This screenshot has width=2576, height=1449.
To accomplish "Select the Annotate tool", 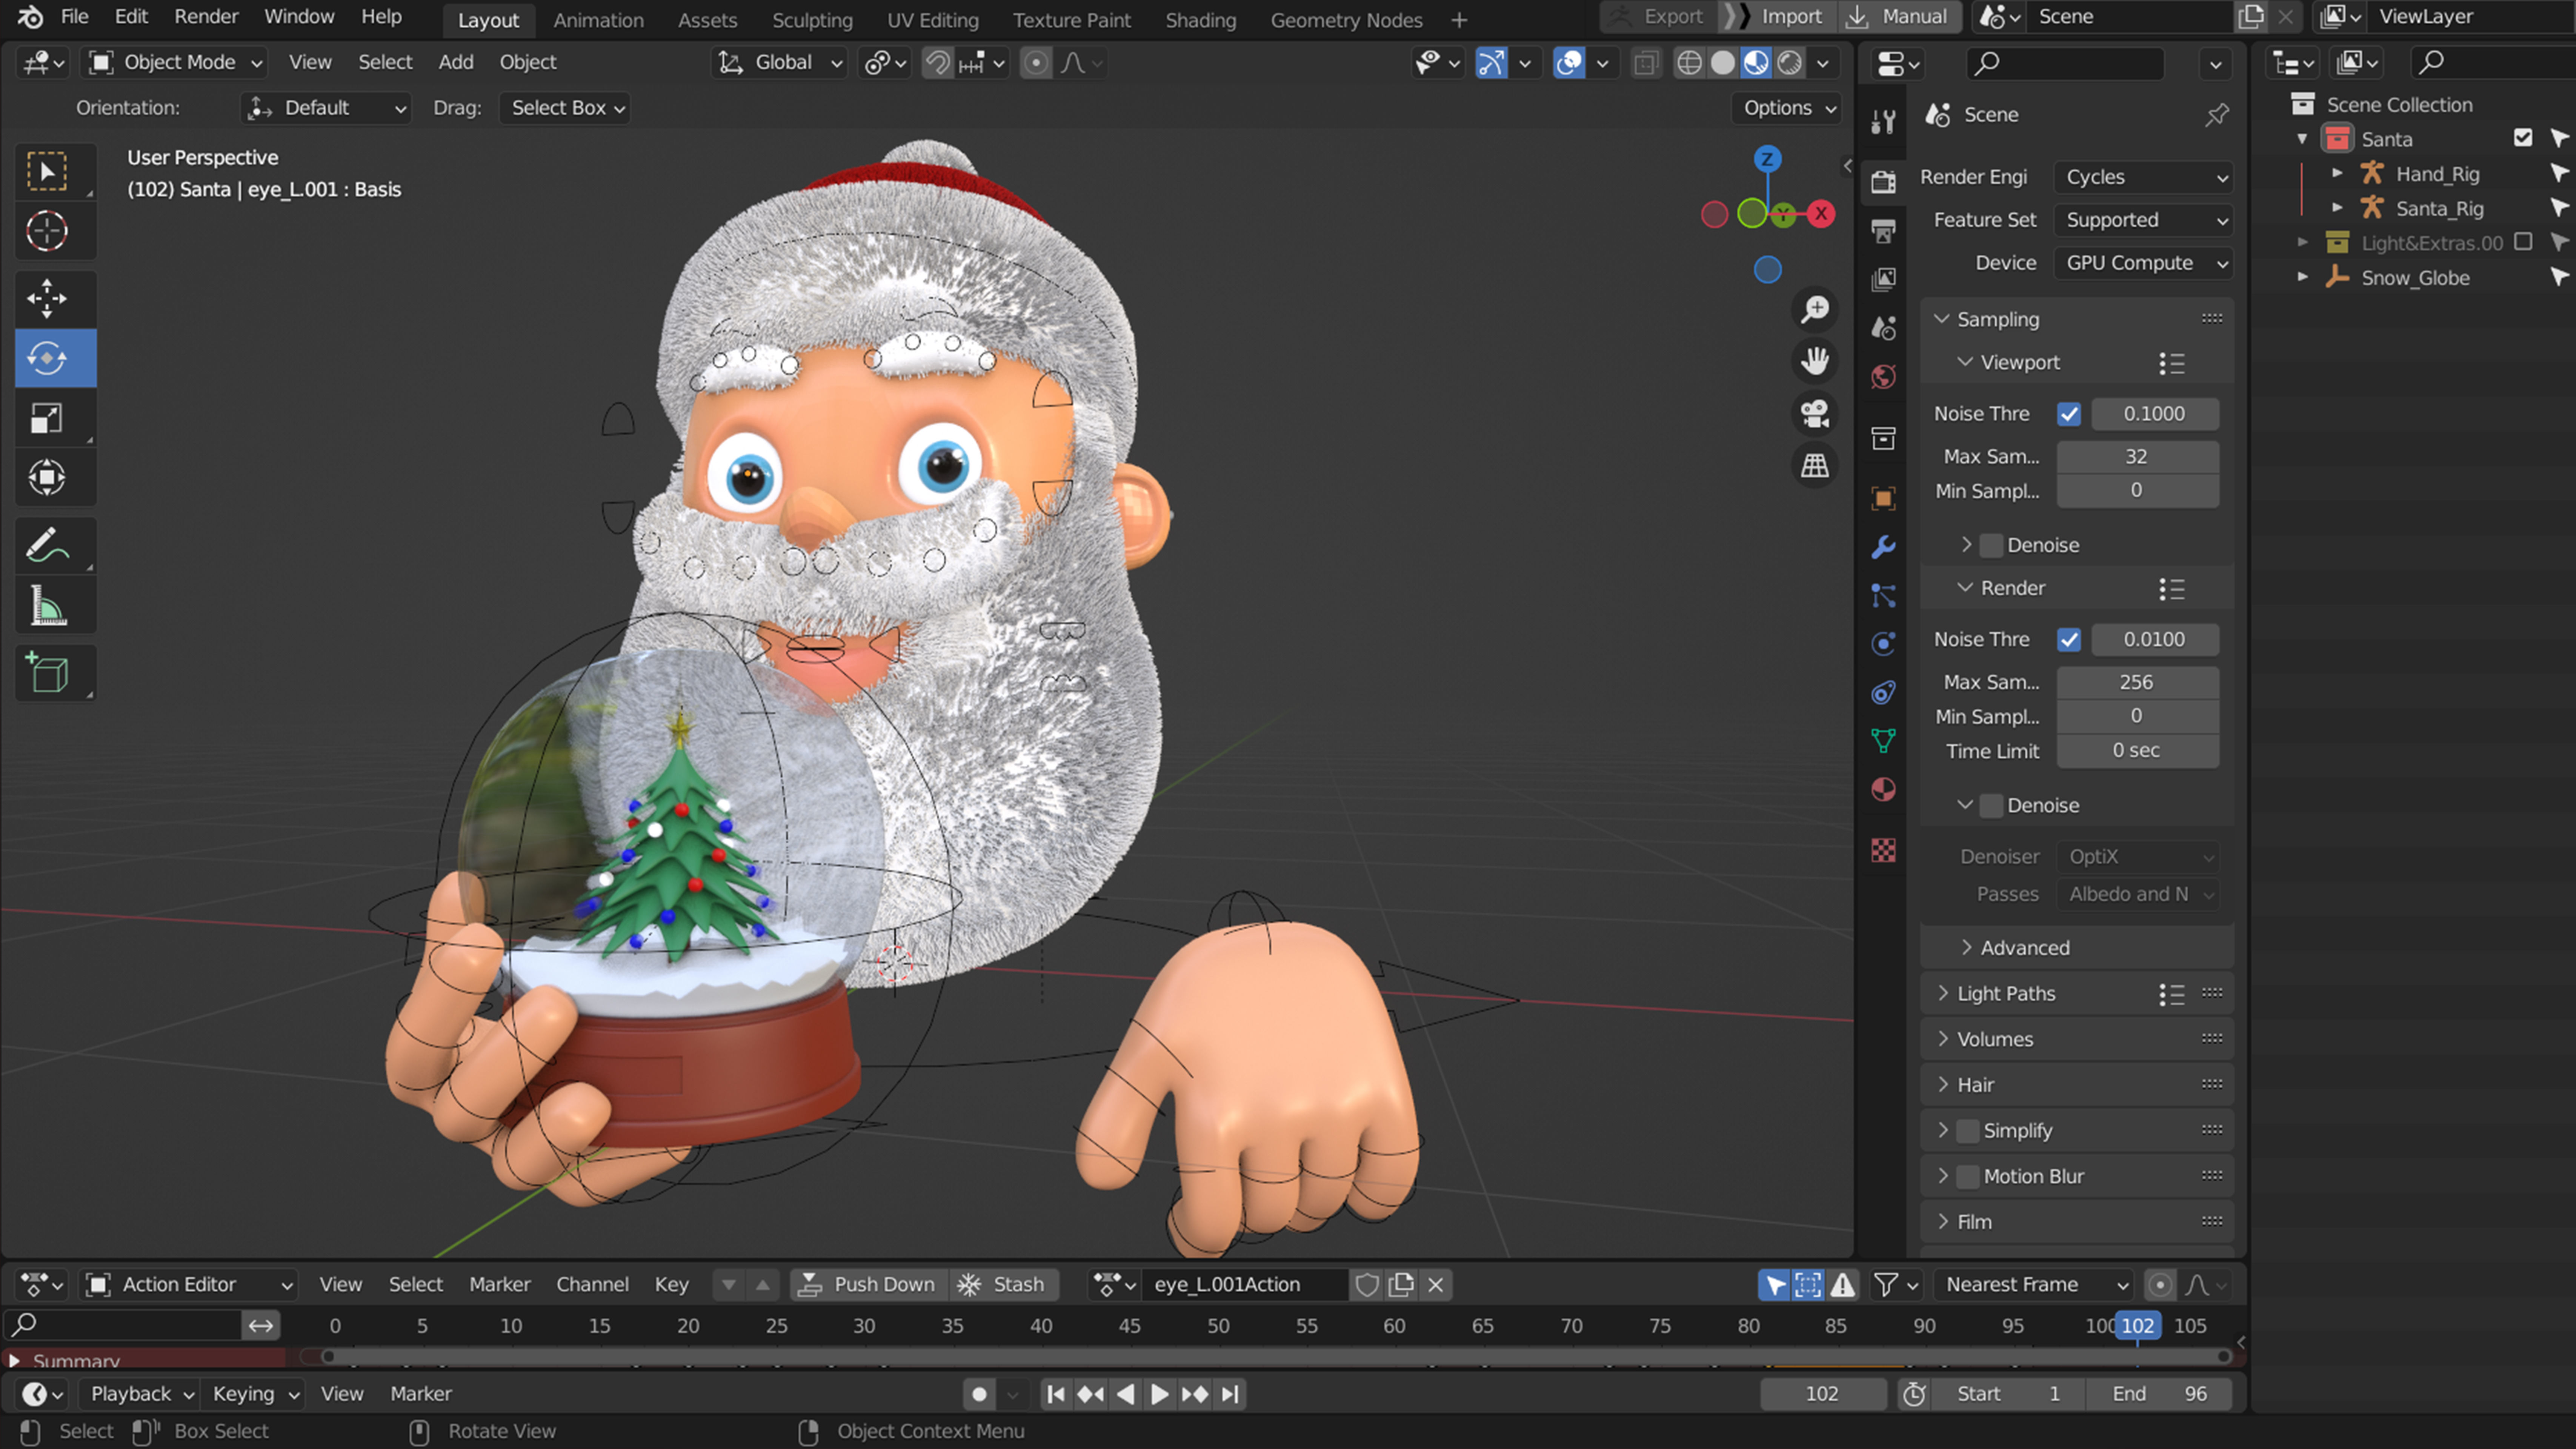I will 47,545.
